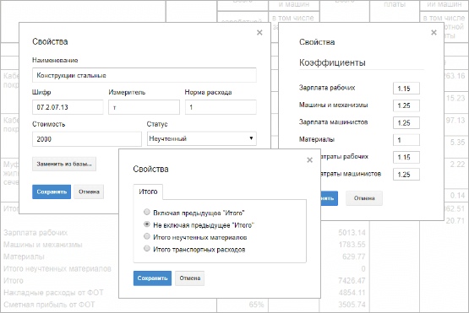
Task: Click the value 5013.14 in background table
Action: (352, 233)
